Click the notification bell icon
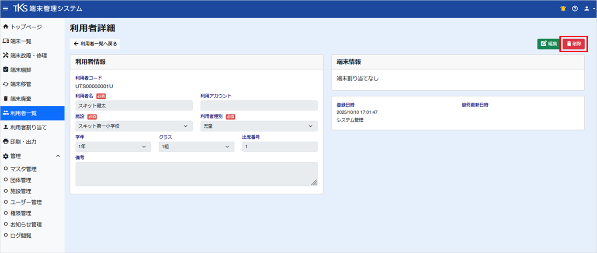Screen dimensions: 597x253 pyautogui.click(x=563, y=9)
